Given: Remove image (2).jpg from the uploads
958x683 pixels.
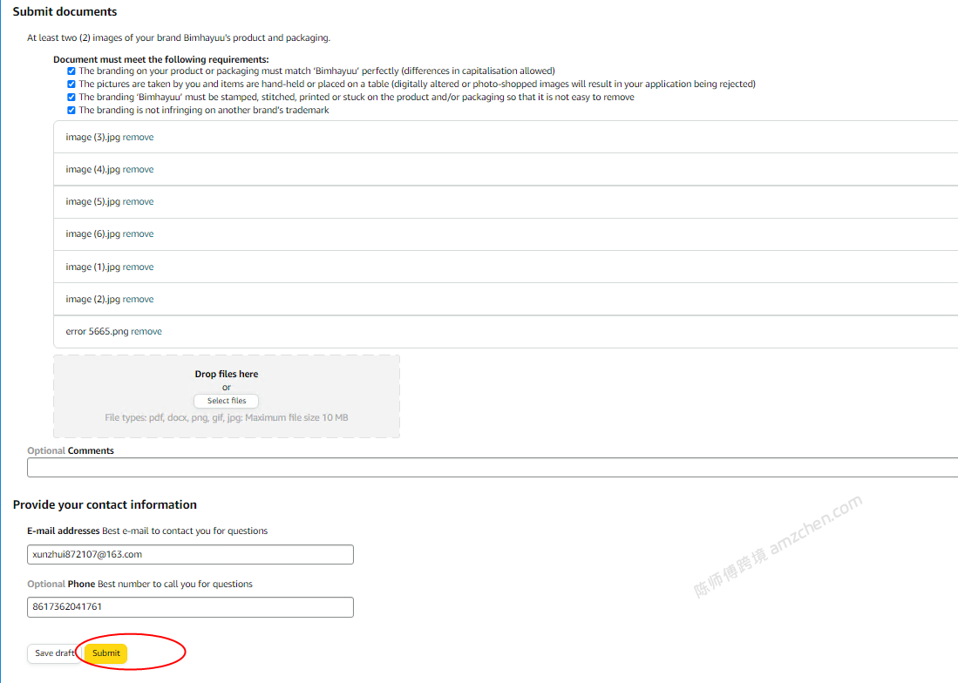Looking at the screenshot, I should pyautogui.click(x=138, y=300).
